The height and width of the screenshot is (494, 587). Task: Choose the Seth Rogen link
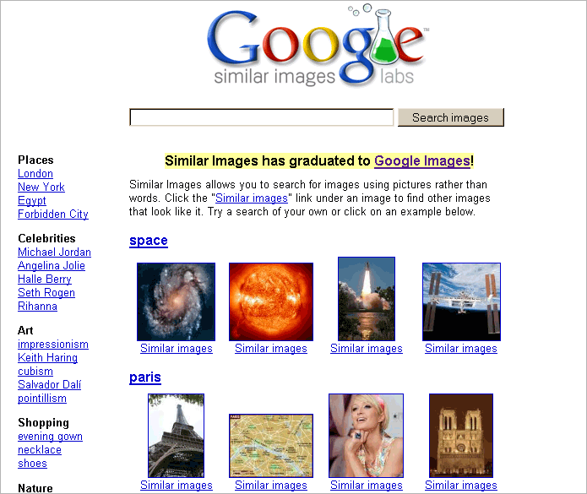point(46,293)
